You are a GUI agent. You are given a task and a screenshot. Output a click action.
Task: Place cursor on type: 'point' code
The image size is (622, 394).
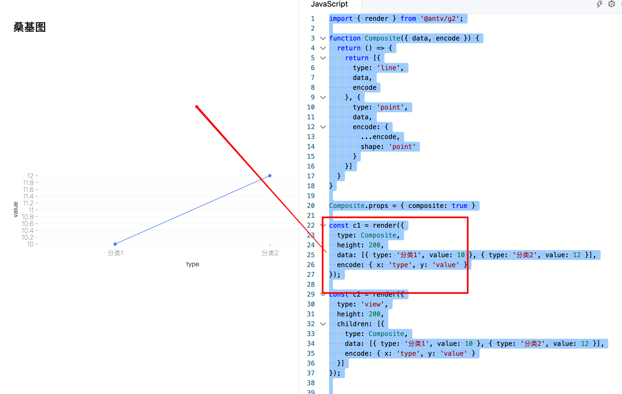coord(380,107)
